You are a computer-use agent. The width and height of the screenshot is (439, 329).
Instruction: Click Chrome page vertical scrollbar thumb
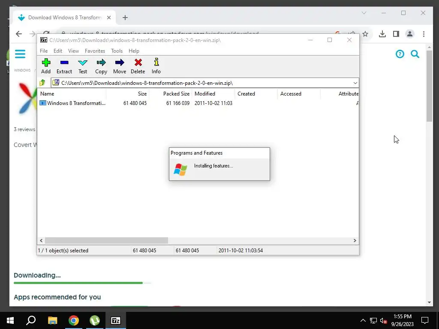(430, 85)
